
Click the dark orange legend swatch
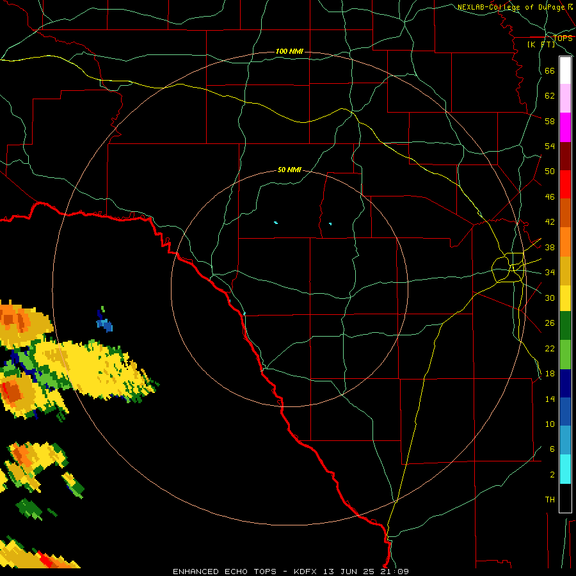[565, 213]
